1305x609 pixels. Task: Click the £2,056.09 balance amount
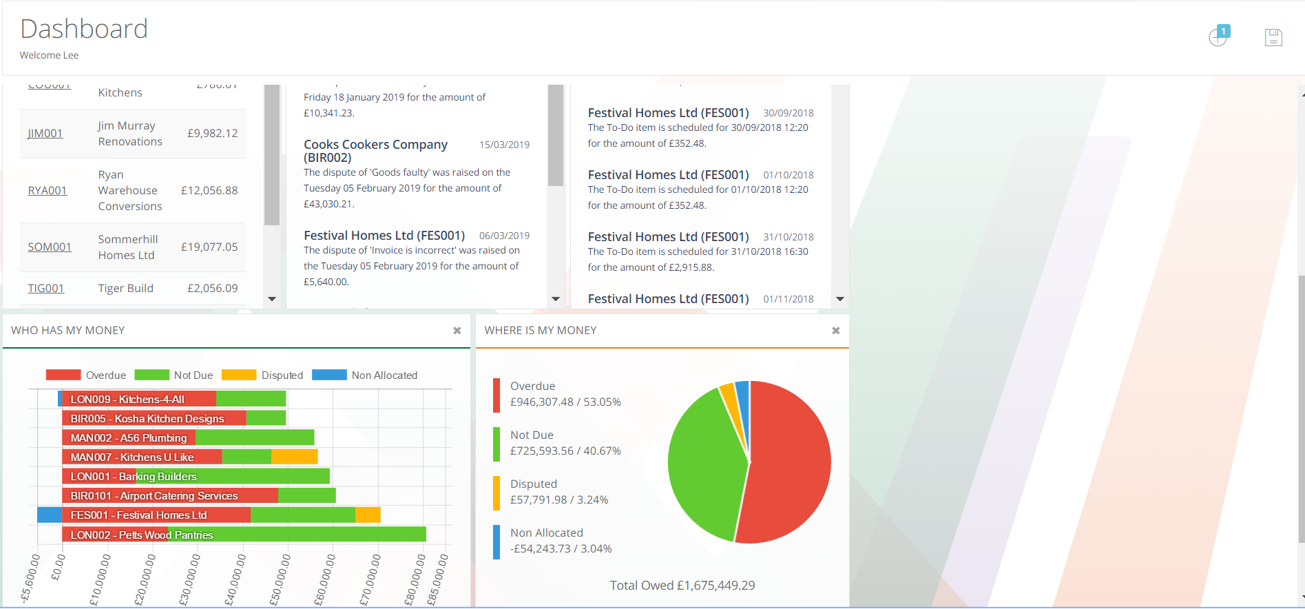click(x=213, y=288)
